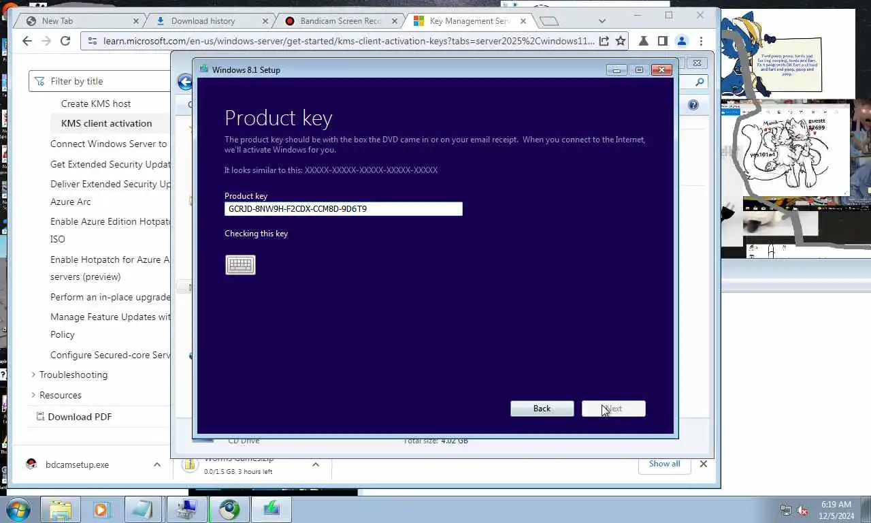
Task: Open a new Chrome tab
Action: point(548,21)
